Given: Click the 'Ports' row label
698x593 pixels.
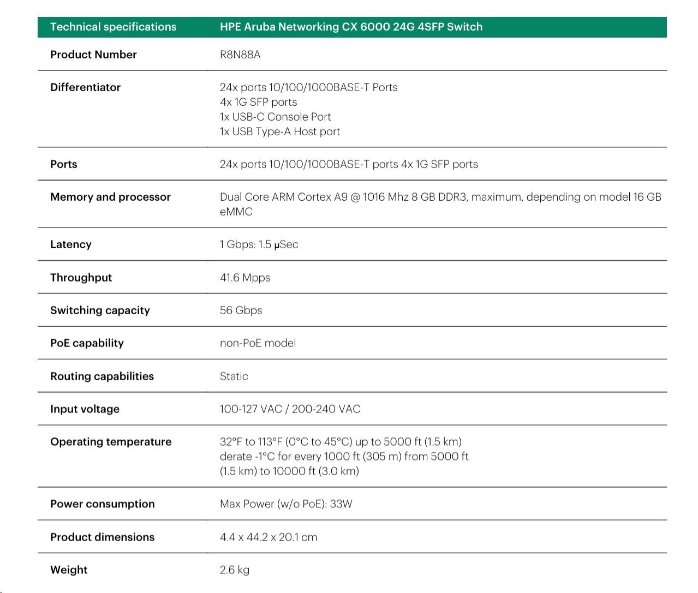Looking at the screenshot, I should tap(63, 164).
